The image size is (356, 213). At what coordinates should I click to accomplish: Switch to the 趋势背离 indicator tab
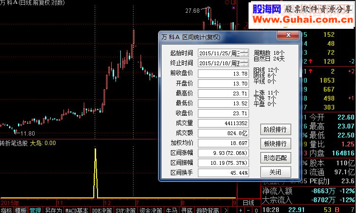(x=207, y=210)
